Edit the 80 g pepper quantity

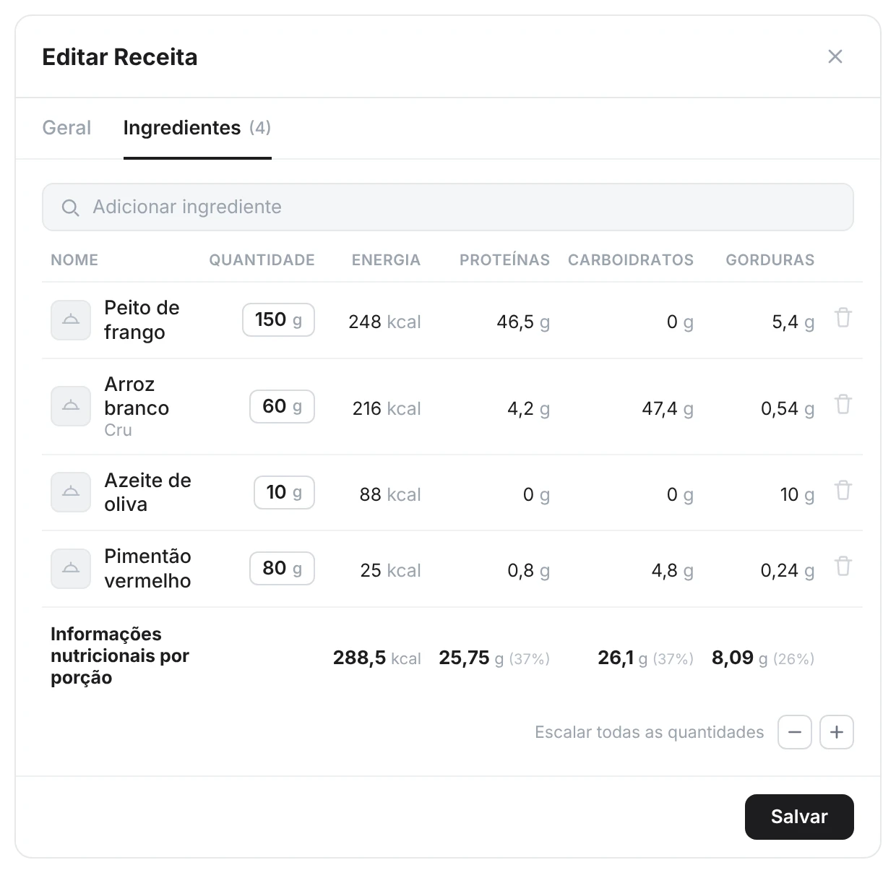[x=282, y=568]
